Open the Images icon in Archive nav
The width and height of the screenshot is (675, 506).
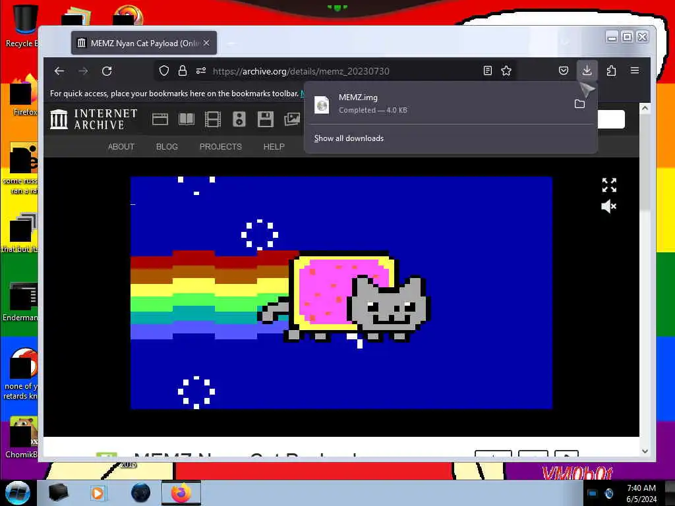(292, 119)
